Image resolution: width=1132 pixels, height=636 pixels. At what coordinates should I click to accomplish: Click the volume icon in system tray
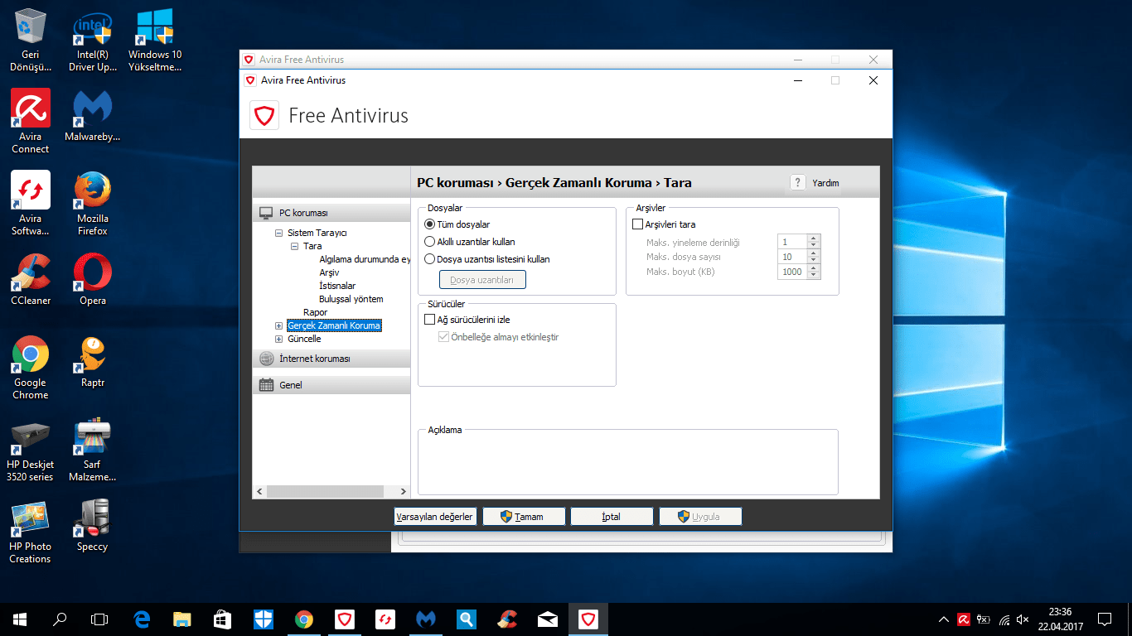point(1023,619)
